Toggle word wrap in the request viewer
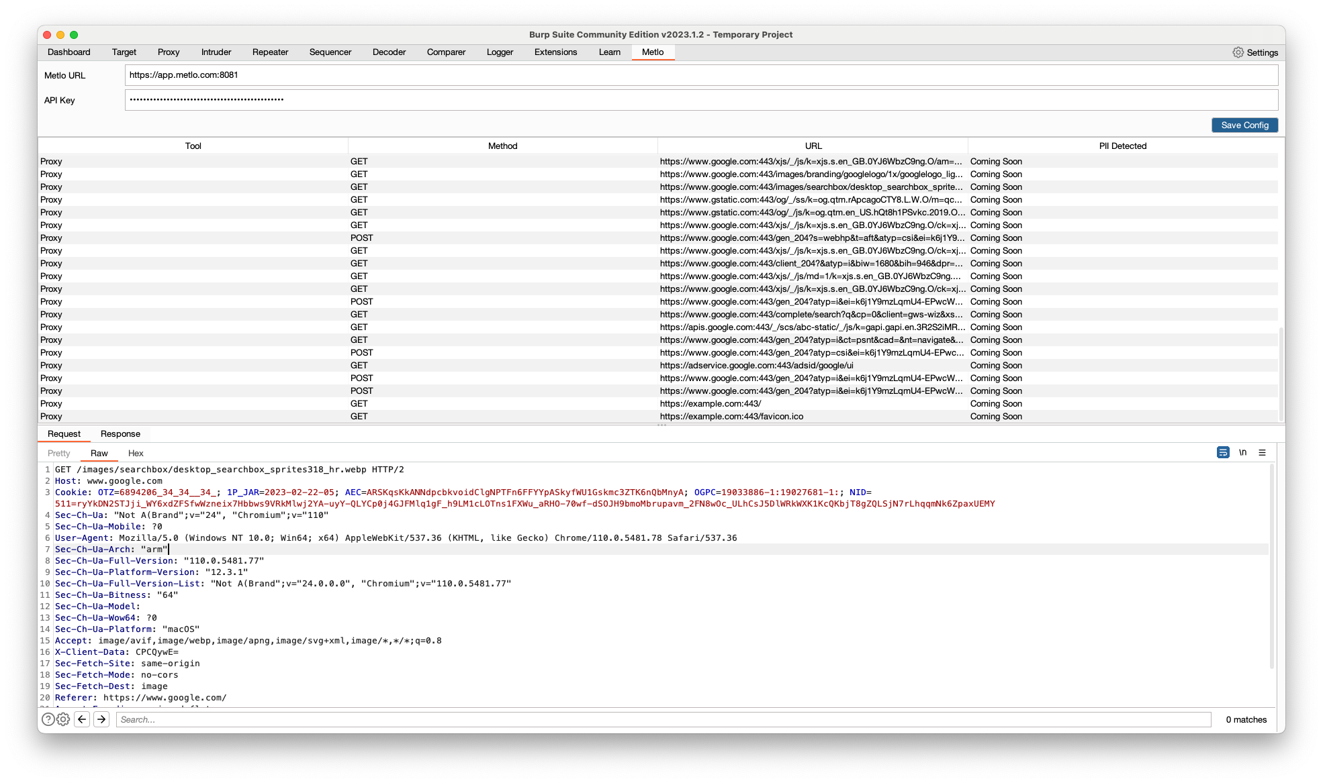The width and height of the screenshot is (1323, 783). [x=1222, y=452]
